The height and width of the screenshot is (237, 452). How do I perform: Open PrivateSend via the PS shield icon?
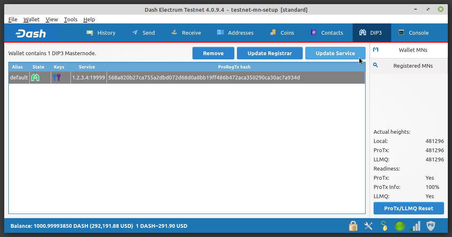[x=431, y=226]
